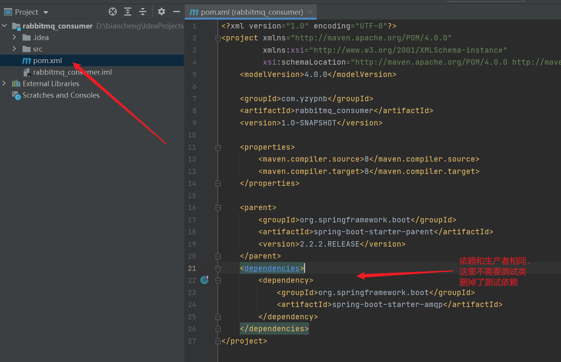Collapse the project tag fold on line 2
The width and height of the screenshot is (561, 362).
(x=218, y=38)
